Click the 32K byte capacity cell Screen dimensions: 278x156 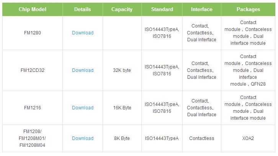pos(122,70)
